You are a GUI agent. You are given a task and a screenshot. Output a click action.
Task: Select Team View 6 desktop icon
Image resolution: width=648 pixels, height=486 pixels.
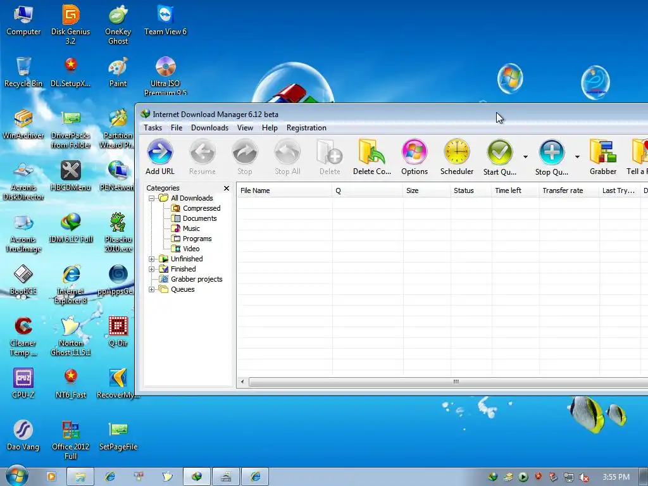[x=165, y=20]
